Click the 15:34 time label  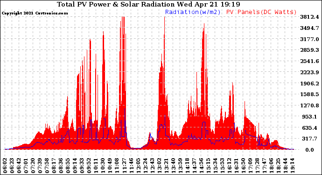click(215, 165)
